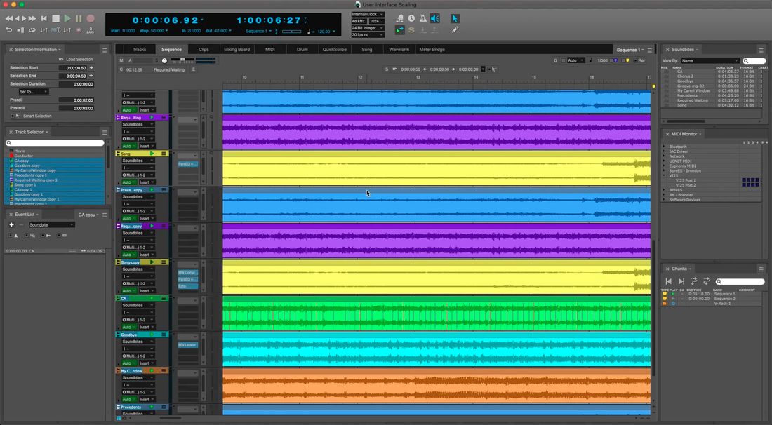This screenshot has width=772, height=425.
Task: Open the Set To... dropdown
Action: tap(34, 92)
